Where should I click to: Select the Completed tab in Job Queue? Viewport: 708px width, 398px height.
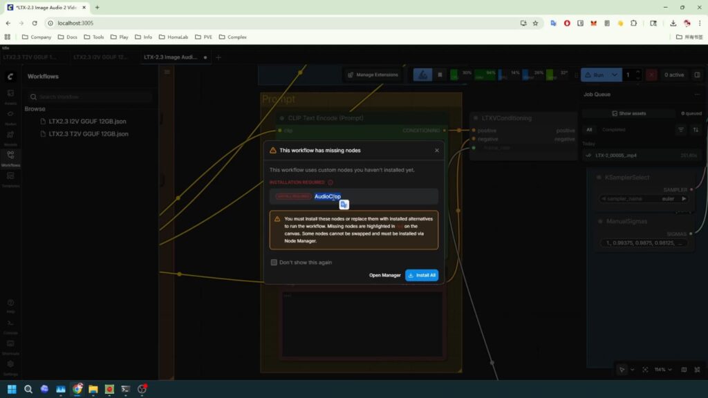click(613, 129)
